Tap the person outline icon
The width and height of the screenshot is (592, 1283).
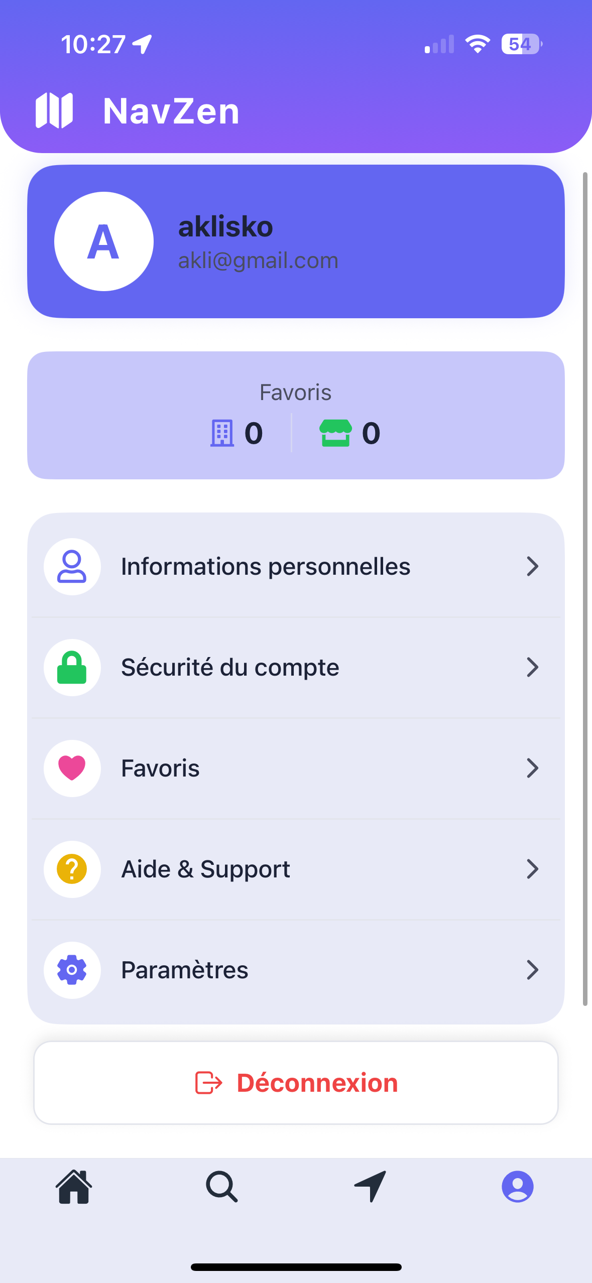point(72,567)
